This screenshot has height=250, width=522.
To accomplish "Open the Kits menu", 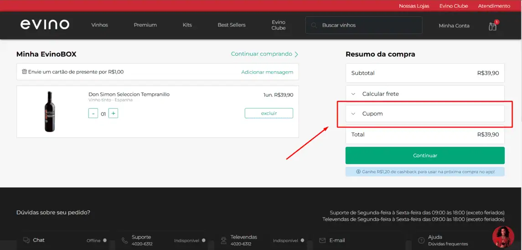I will point(187,25).
